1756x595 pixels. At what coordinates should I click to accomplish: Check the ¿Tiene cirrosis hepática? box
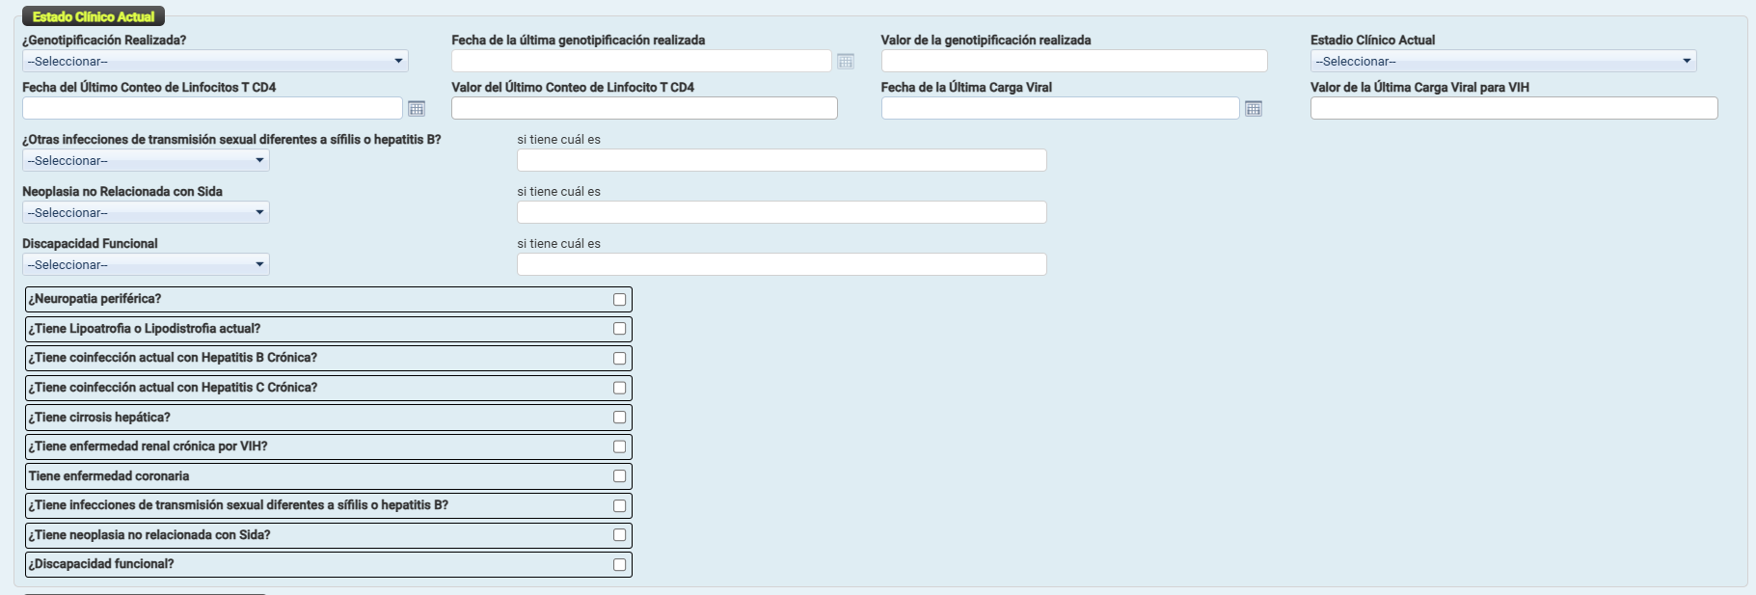pyautogui.click(x=619, y=418)
